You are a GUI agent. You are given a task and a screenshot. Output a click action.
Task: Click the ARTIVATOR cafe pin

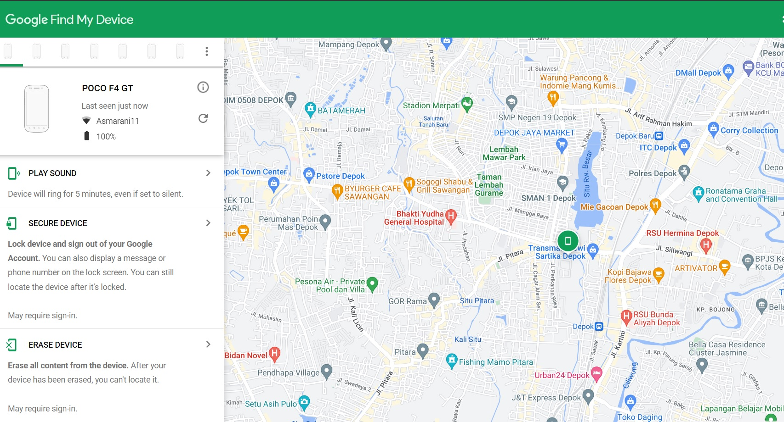(x=725, y=267)
